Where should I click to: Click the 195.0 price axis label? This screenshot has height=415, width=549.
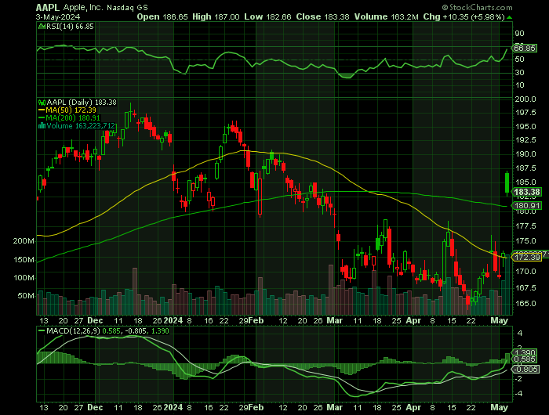(x=525, y=127)
